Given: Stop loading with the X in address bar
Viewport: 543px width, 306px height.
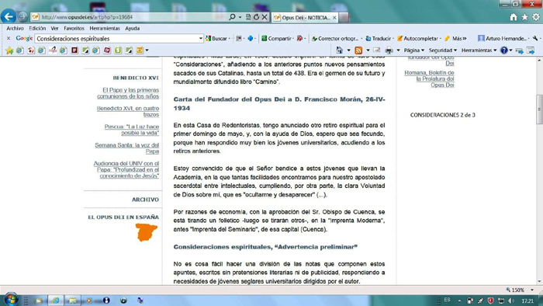Looking at the screenshot, I should pos(265,17).
